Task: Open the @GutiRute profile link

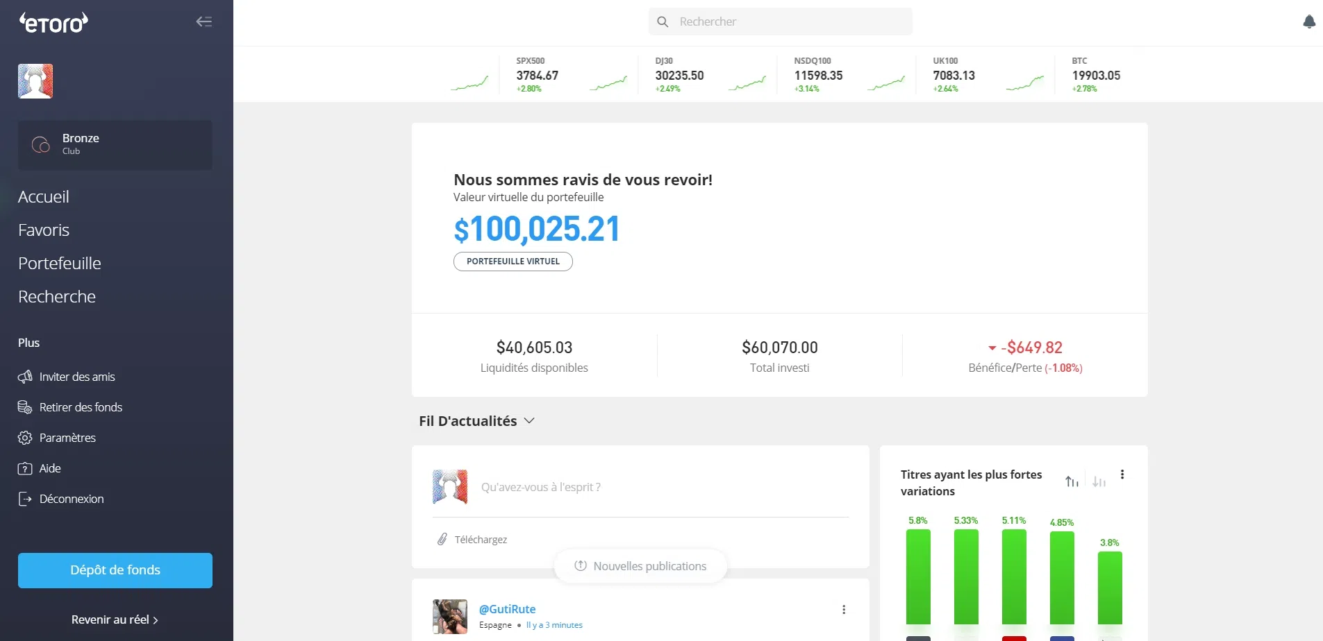Action: coord(507,609)
